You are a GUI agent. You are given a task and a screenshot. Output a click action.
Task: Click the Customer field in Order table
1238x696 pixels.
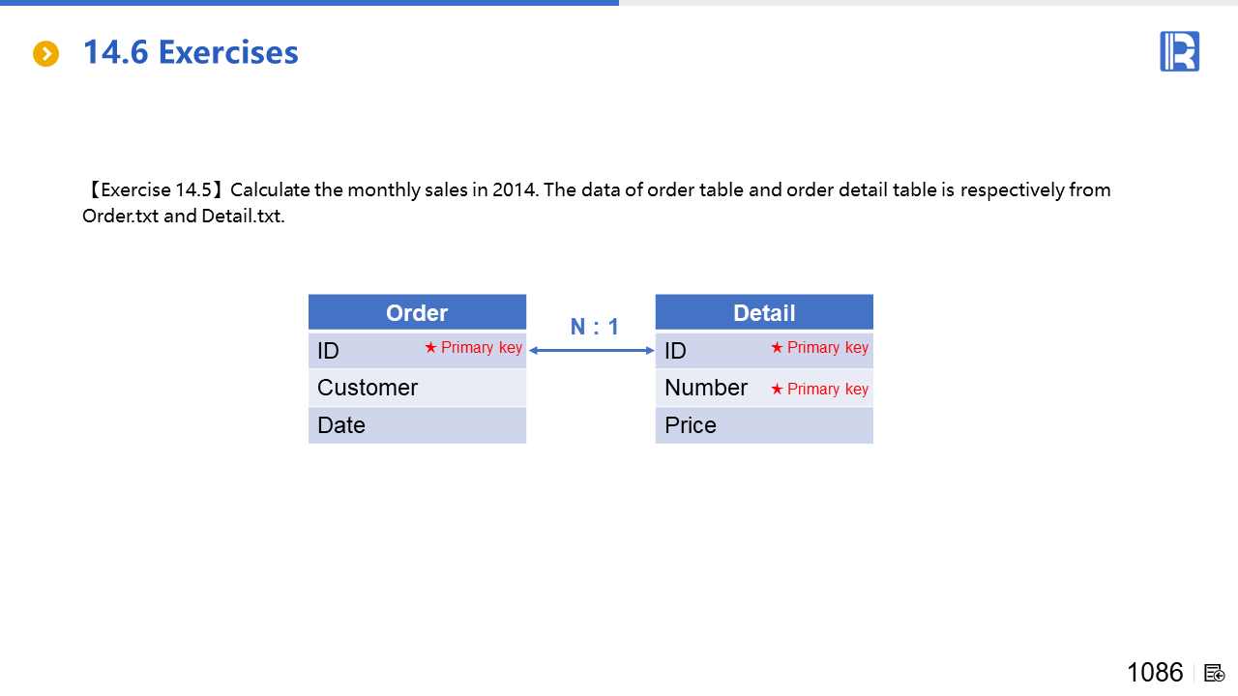[x=368, y=388]
